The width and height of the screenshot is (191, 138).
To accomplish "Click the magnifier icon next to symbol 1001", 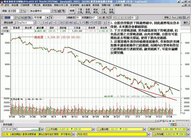I will coord(18,18).
